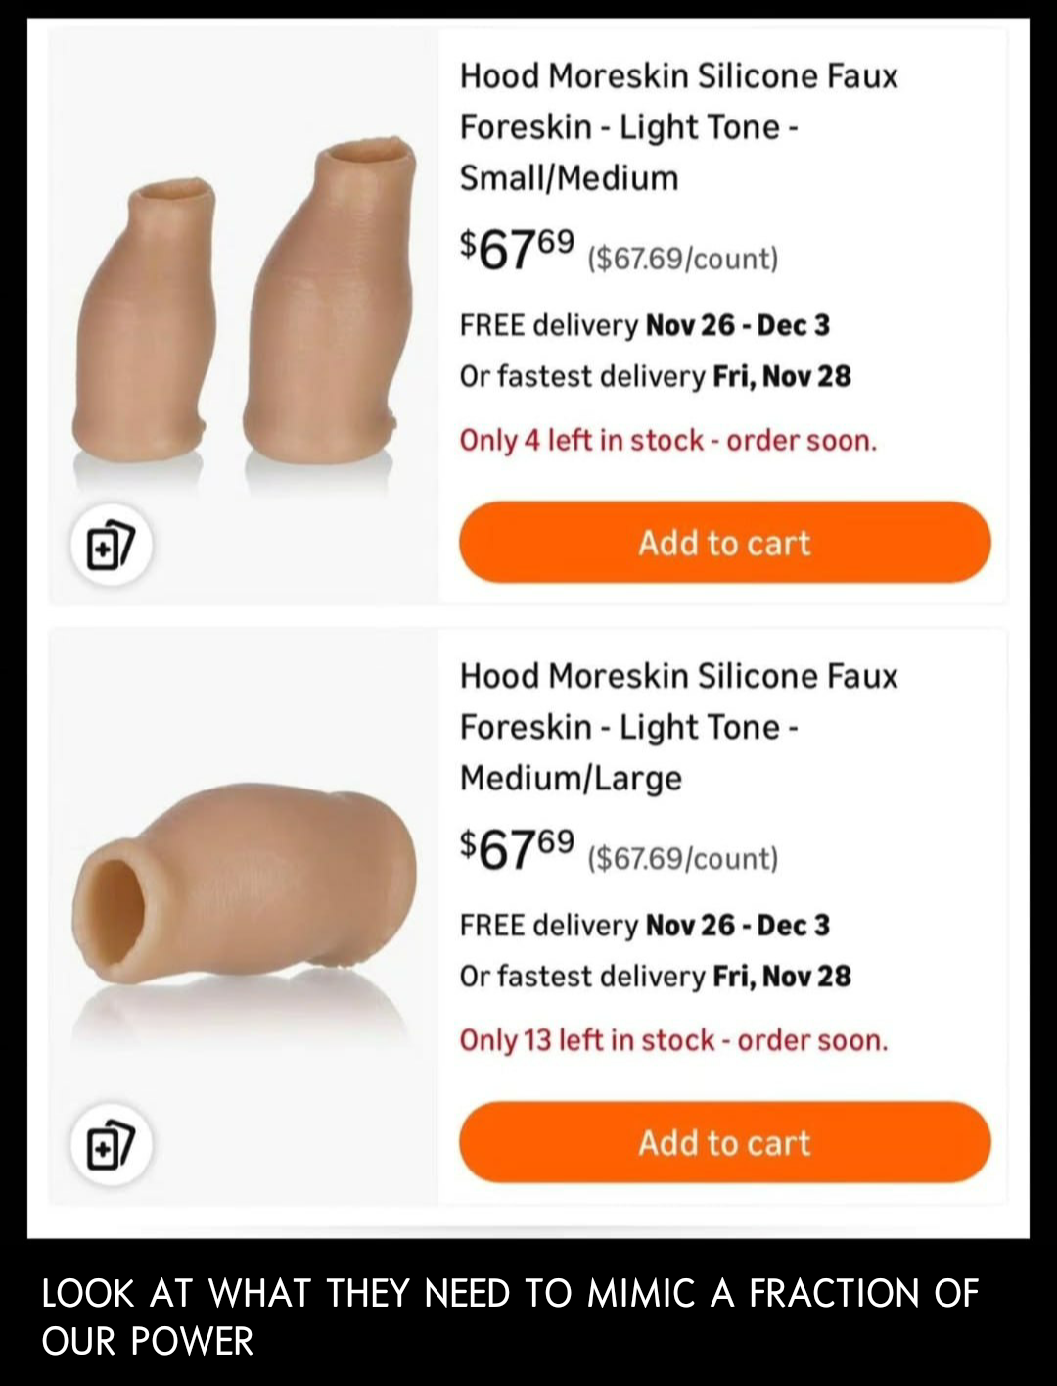Add the Small/Medium faux foreskin to cart
Screen dimensions: 1057x1386
click(724, 543)
